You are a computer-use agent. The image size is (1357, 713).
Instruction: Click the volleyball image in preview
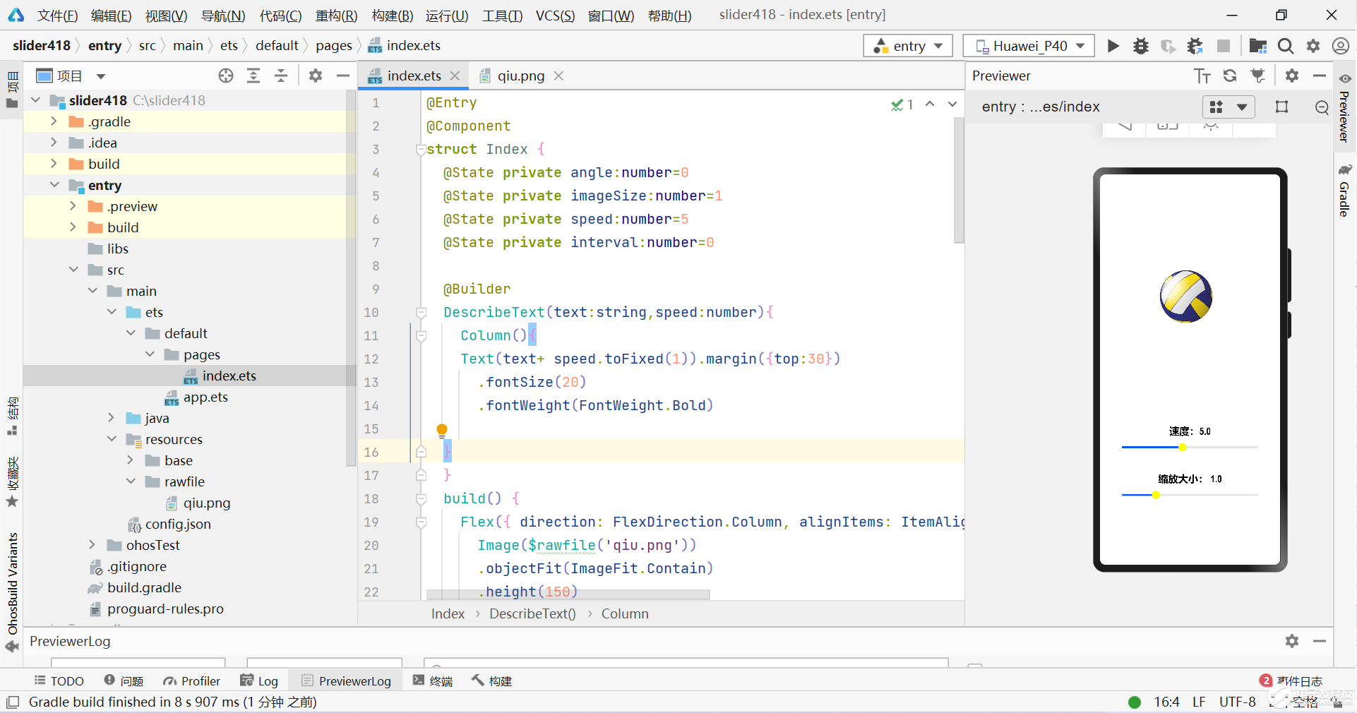(1186, 296)
